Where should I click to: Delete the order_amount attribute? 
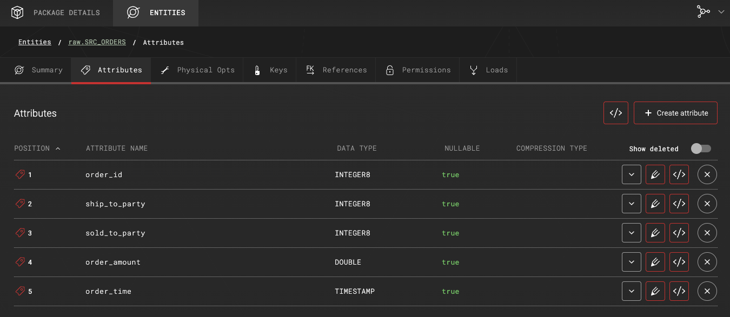(707, 262)
